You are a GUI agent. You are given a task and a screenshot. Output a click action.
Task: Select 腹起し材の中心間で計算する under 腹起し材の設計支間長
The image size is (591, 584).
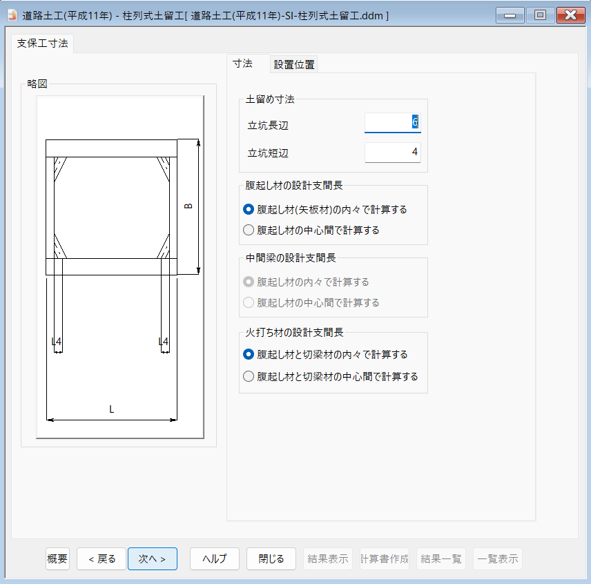click(249, 230)
